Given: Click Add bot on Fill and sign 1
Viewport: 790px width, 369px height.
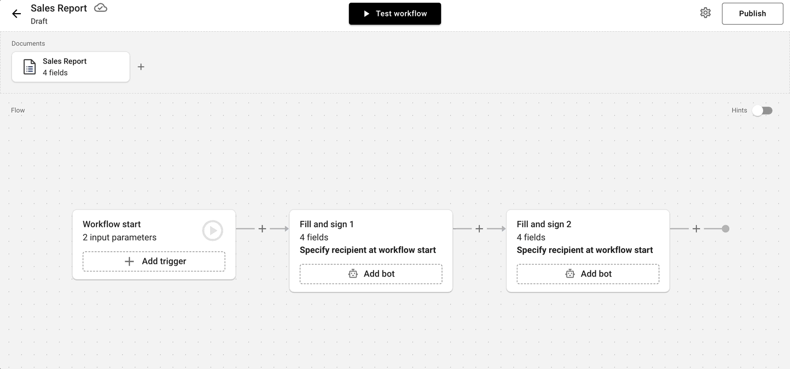Looking at the screenshot, I should (x=371, y=273).
